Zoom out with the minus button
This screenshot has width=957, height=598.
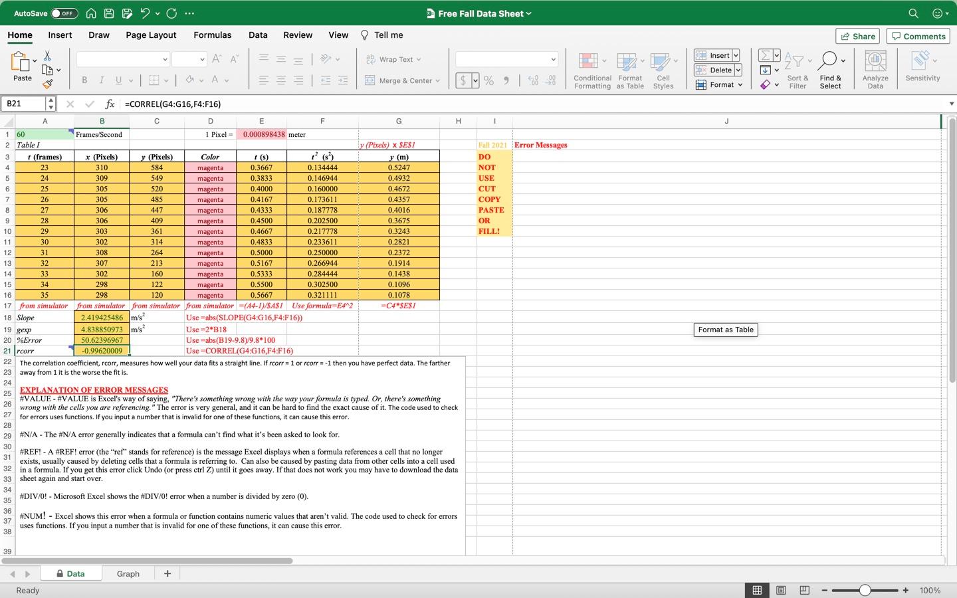pyautogui.click(x=824, y=590)
